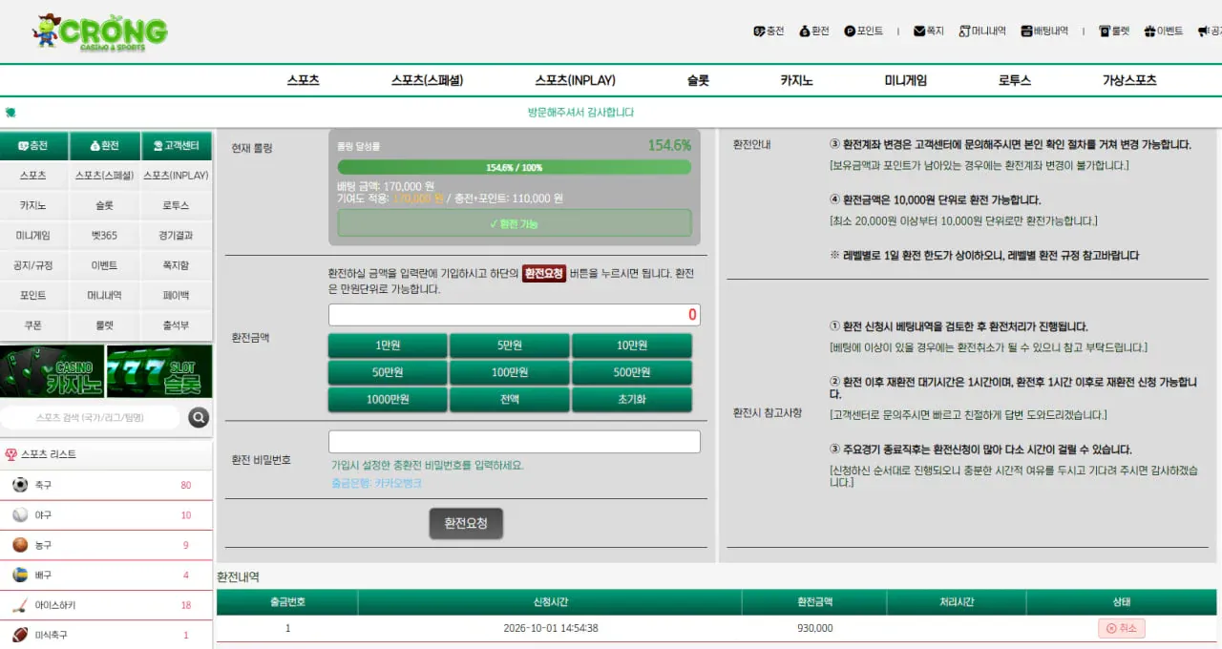Select 농구 in the sports list
The image size is (1222, 649).
pos(106,545)
